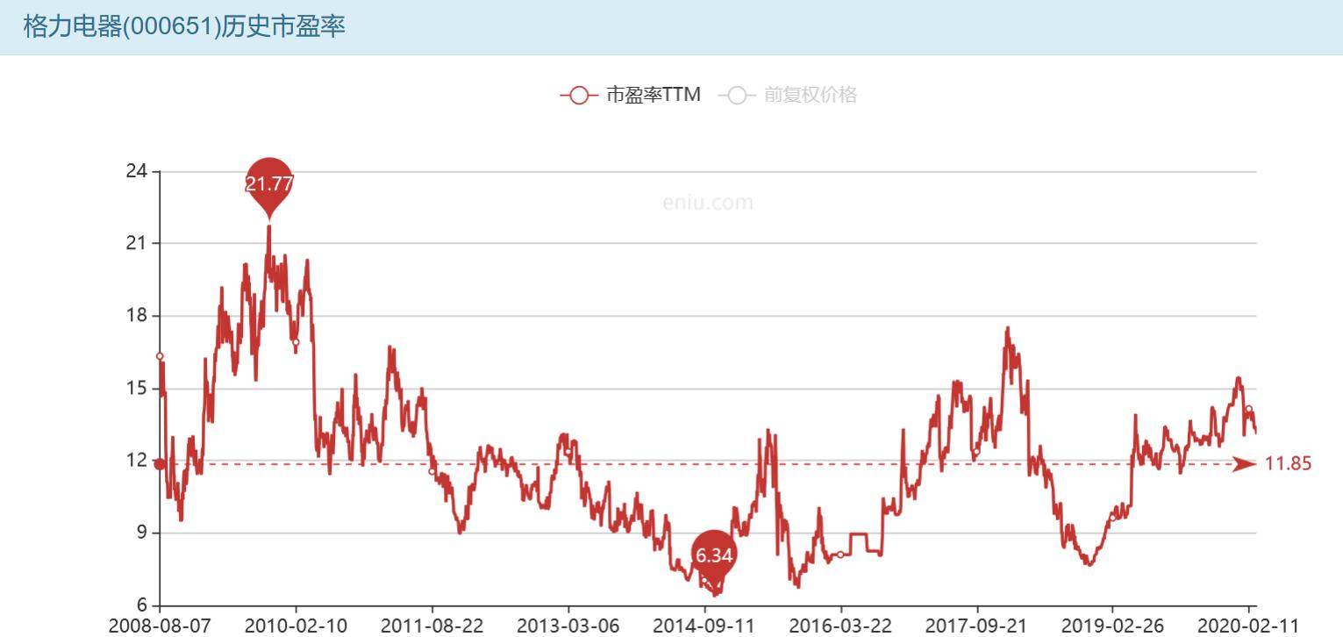Click the y-axis label 21
Viewport: 1343px width, 637px height.
(x=136, y=243)
